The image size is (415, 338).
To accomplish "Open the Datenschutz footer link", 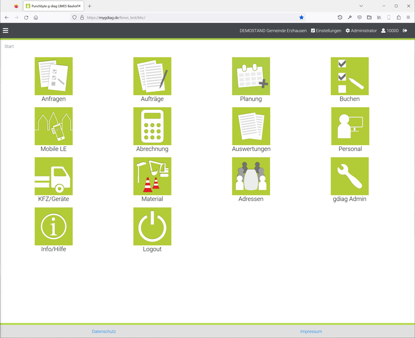I will pyautogui.click(x=104, y=331).
